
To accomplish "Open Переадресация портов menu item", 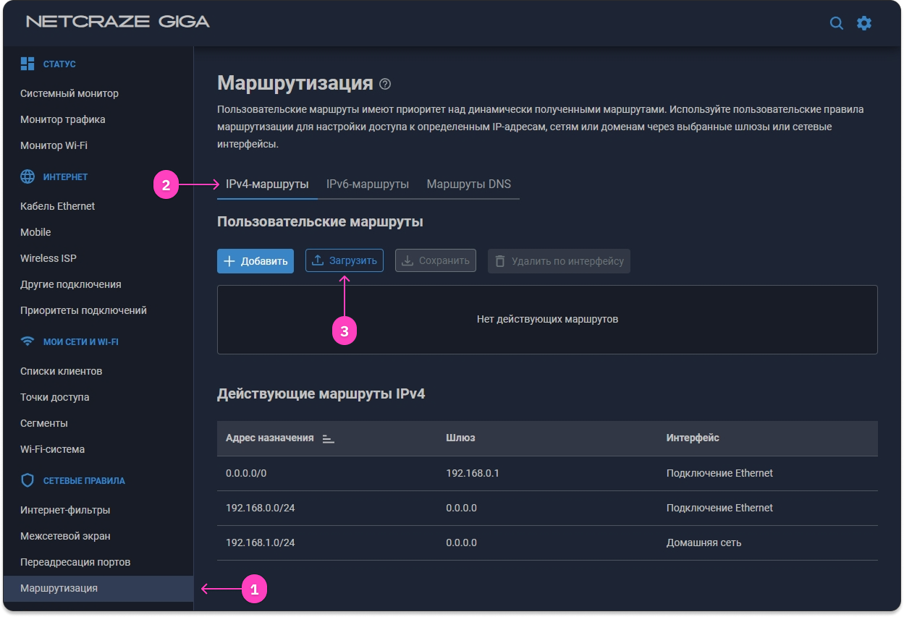I will 75,562.
